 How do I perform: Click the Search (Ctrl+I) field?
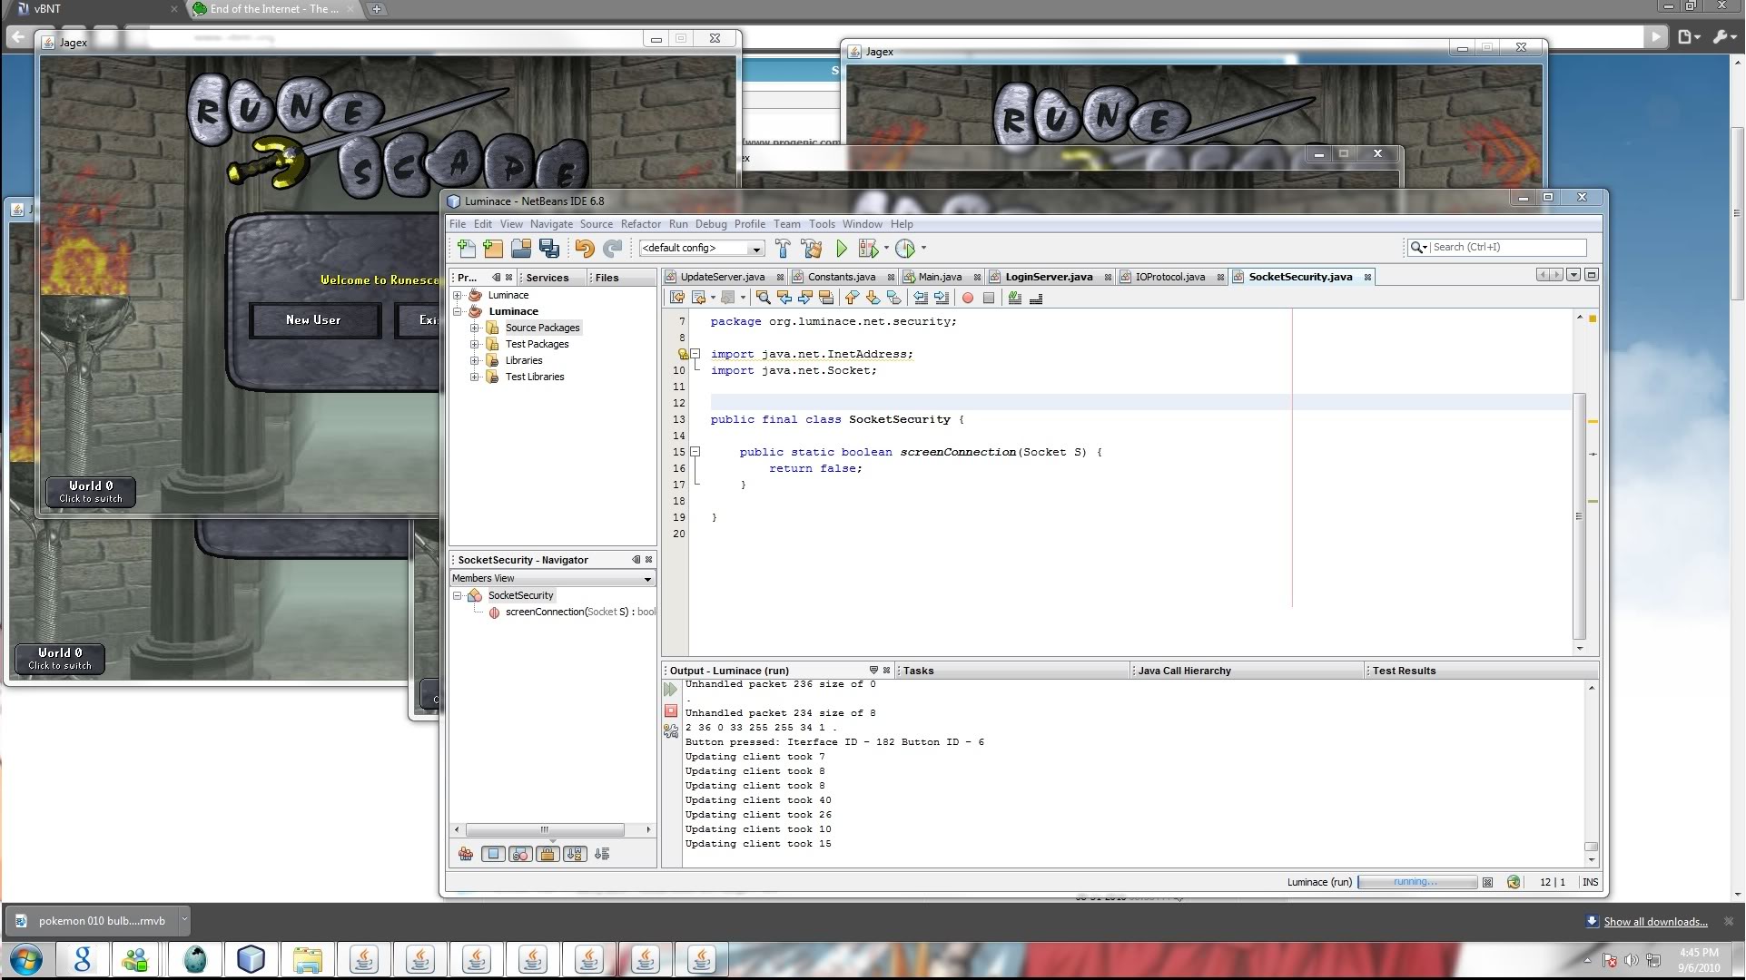(x=1507, y=247)
